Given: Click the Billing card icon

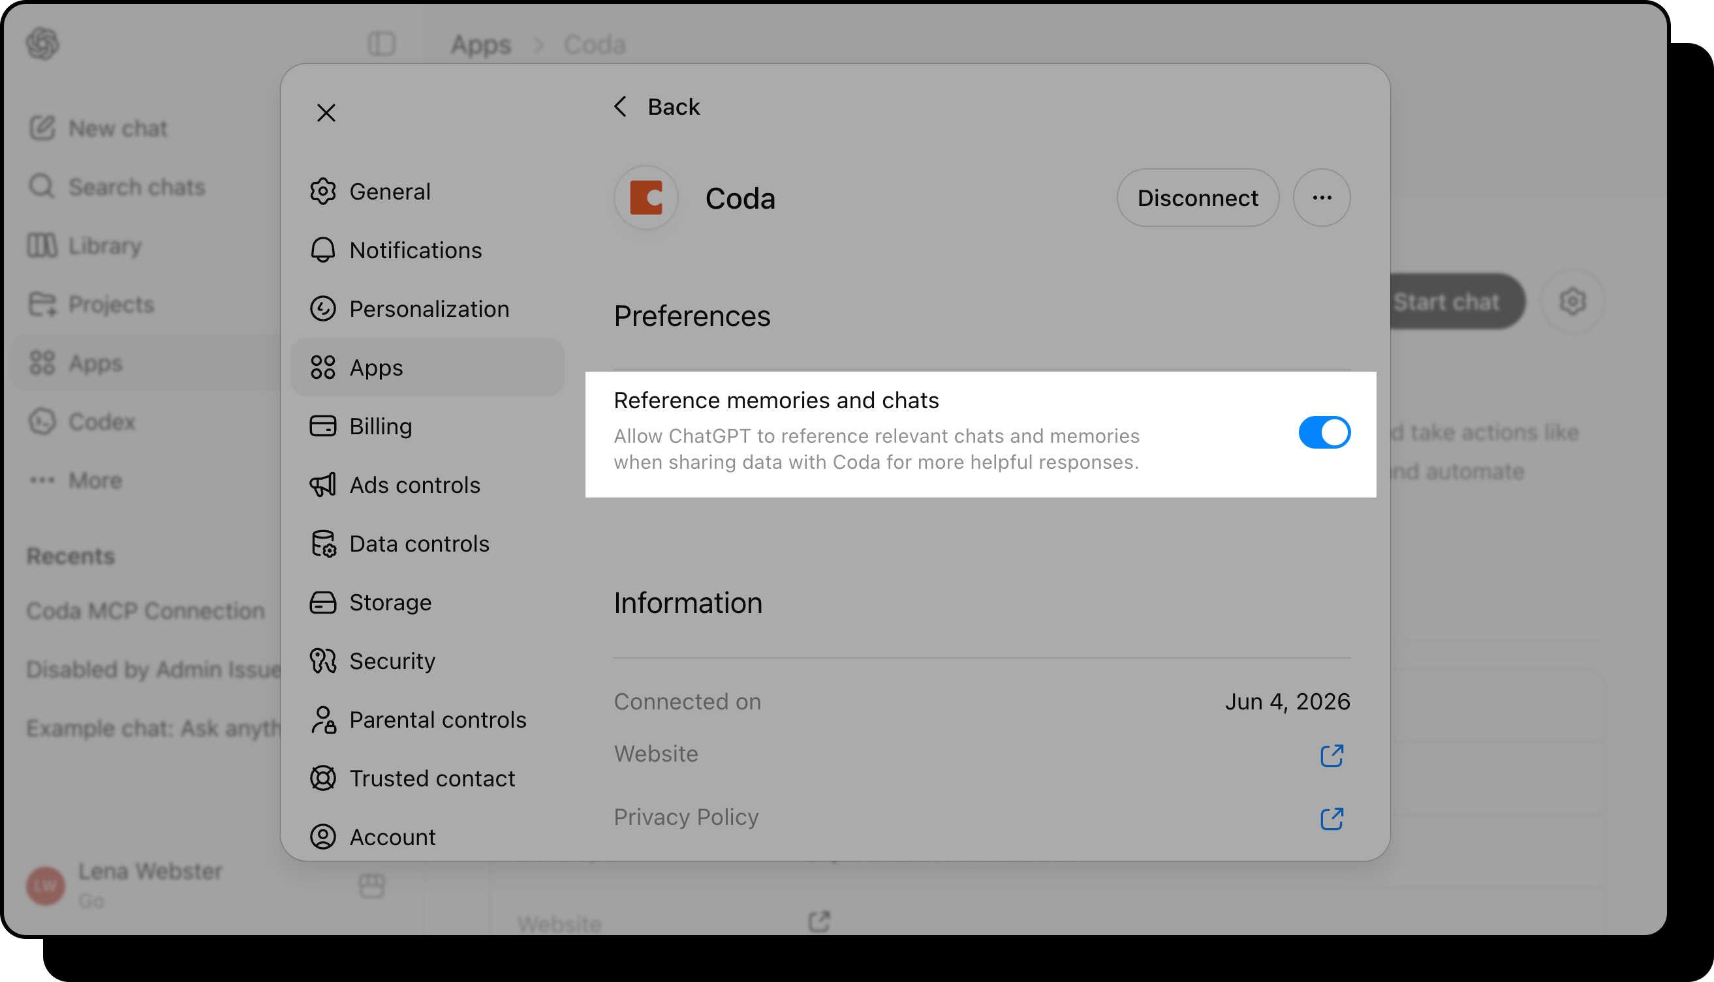Looking at the screenshot, I should point(322,426).
